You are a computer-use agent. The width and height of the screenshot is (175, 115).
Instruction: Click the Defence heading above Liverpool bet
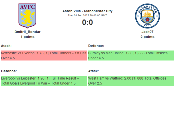tap(9, 71)
